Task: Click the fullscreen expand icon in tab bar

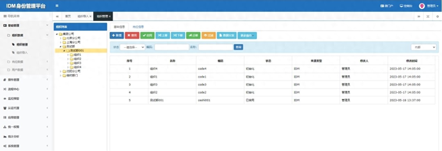Action: point(428,16)
